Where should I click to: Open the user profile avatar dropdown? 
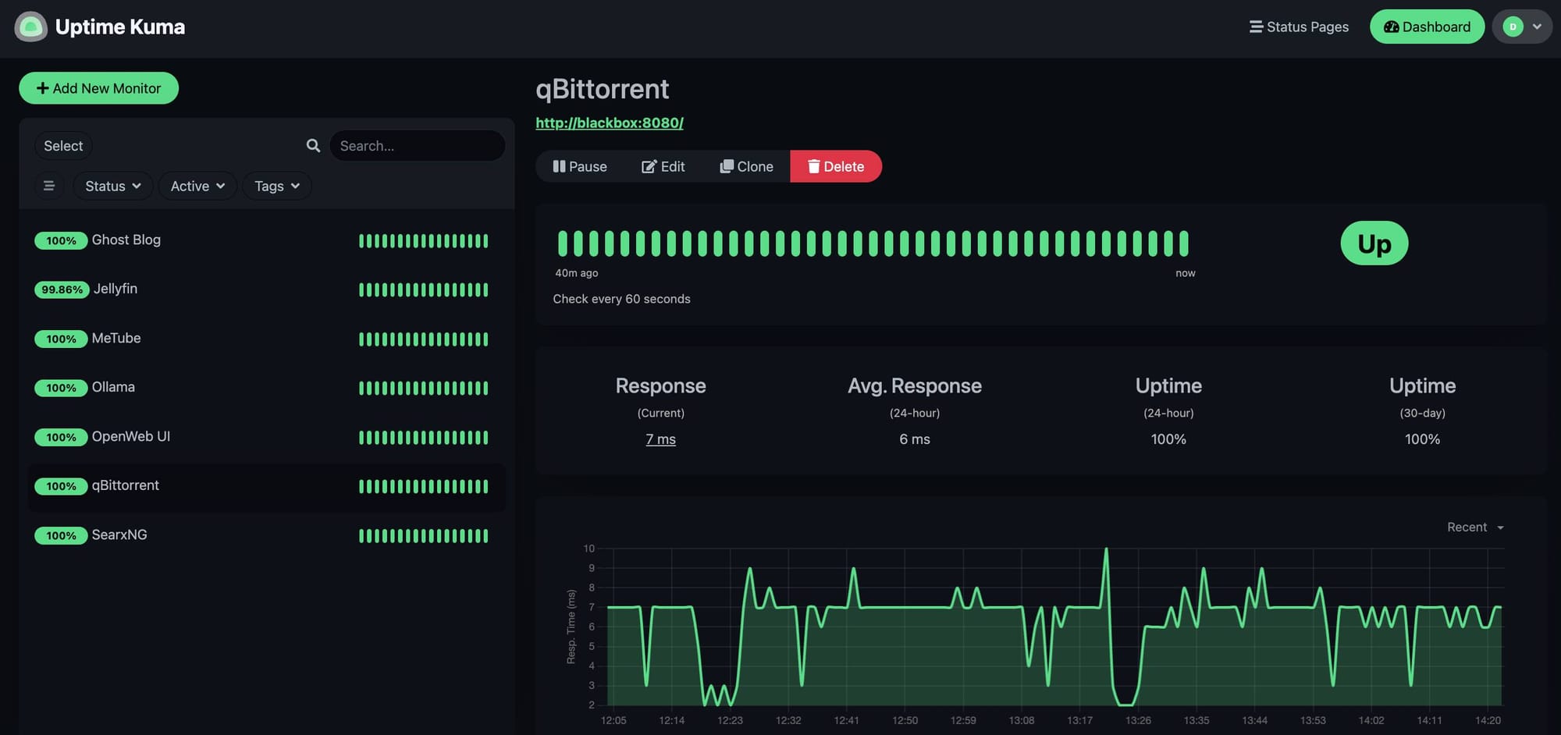point(1522,27)
